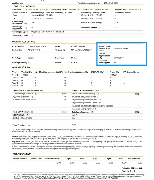
Task: Click the 'Utgst' column header
Action: point(108,159)
